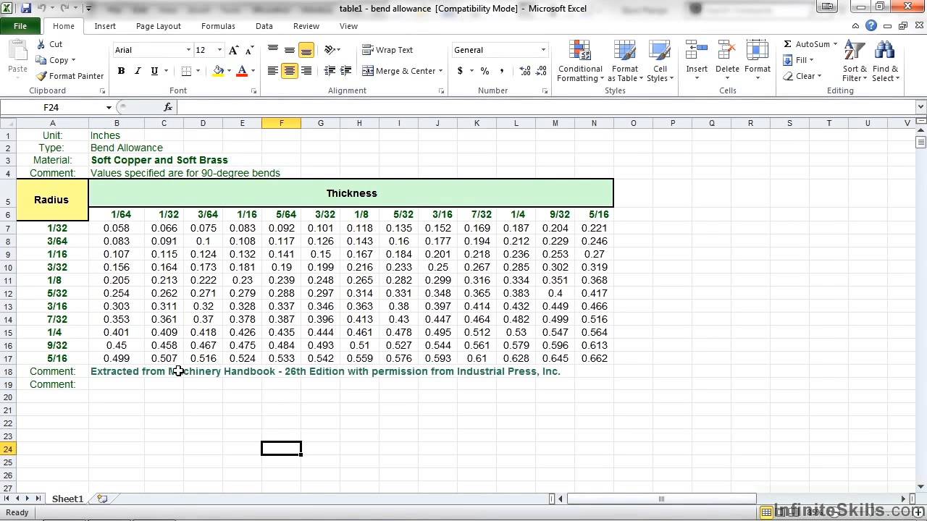Select the Sheet1 worksheet tab

[67, 499]
